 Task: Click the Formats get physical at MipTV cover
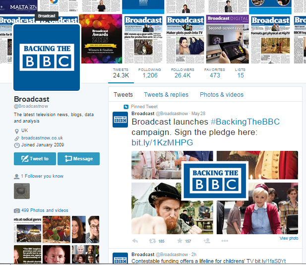click(x=270, y=39)
